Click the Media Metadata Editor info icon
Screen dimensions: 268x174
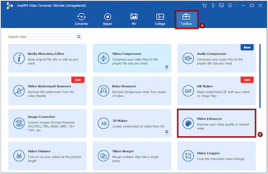[19, 58]
